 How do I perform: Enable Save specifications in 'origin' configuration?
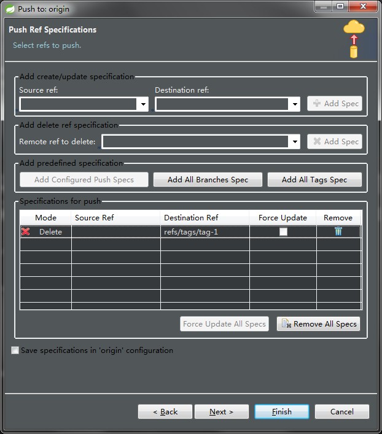pyautogui.click(x=15, y=351)
